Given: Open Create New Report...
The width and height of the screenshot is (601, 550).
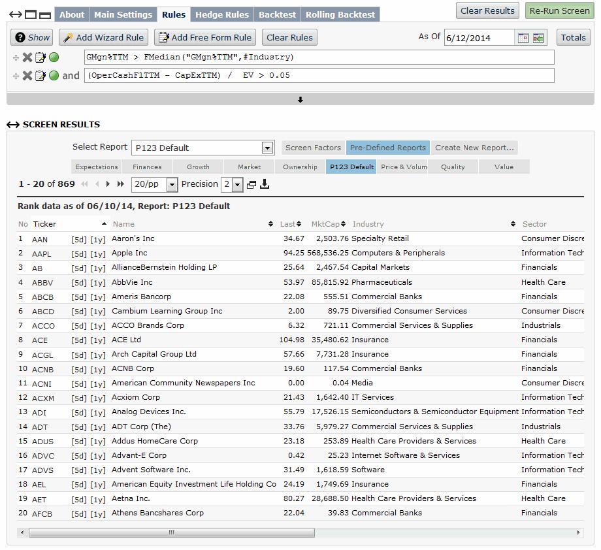Looking at the screenshot, I should pyautogui.click(x=474, y=148).
